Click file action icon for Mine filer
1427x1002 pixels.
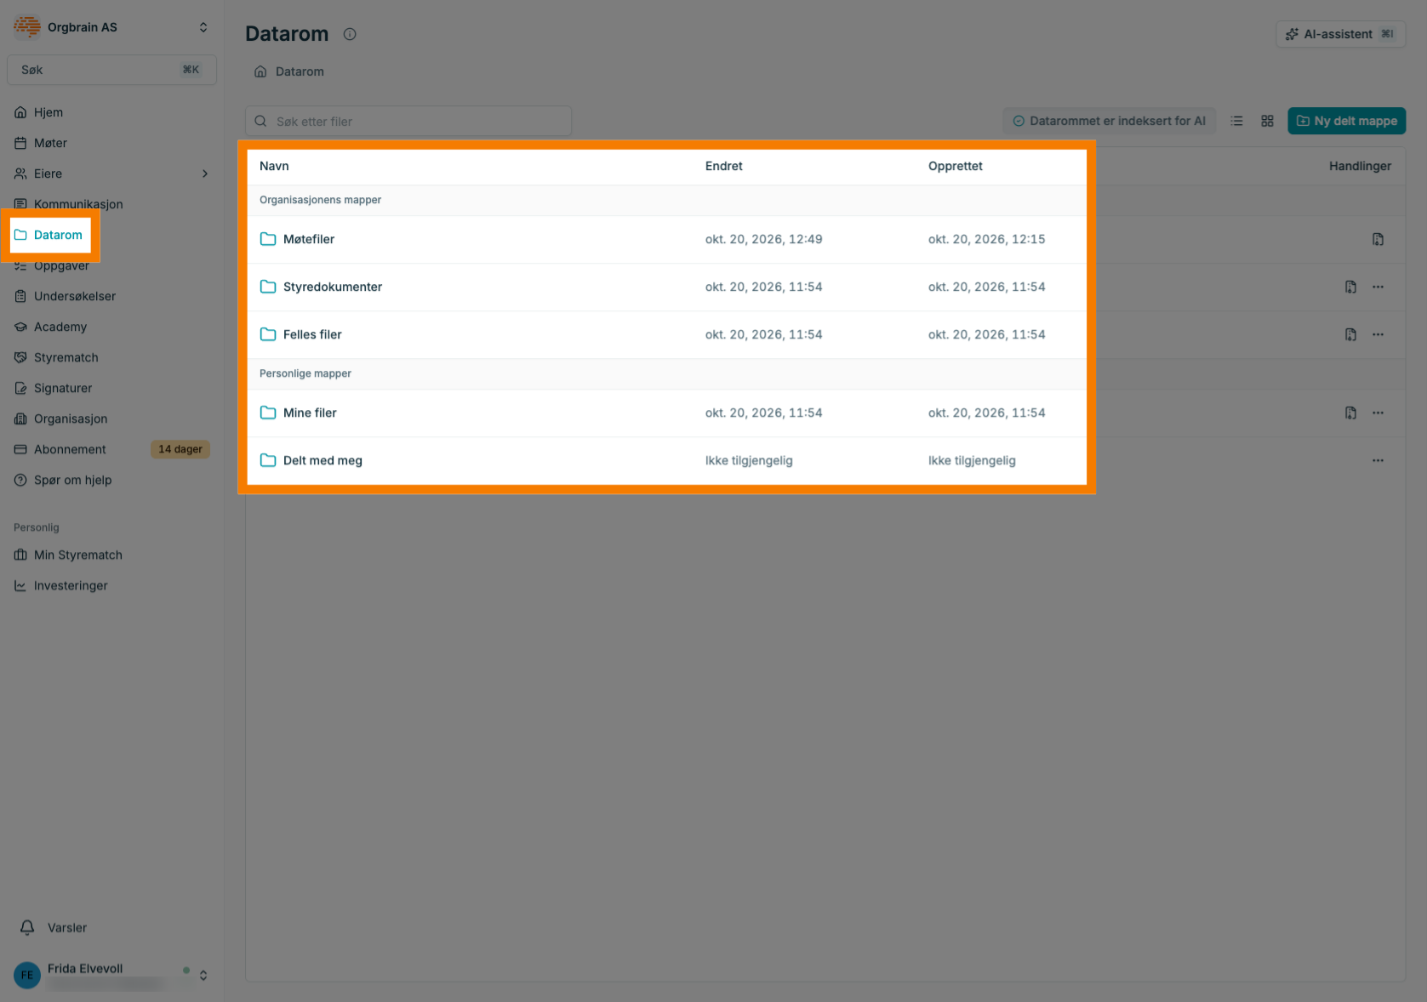click(1350, 413)
